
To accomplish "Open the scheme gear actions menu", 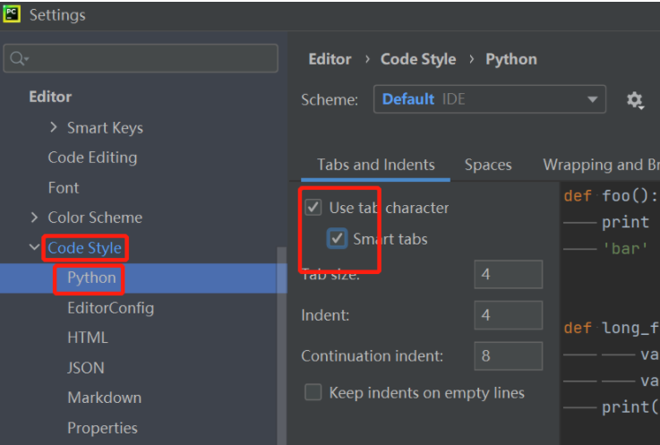I will click(635, 100).
